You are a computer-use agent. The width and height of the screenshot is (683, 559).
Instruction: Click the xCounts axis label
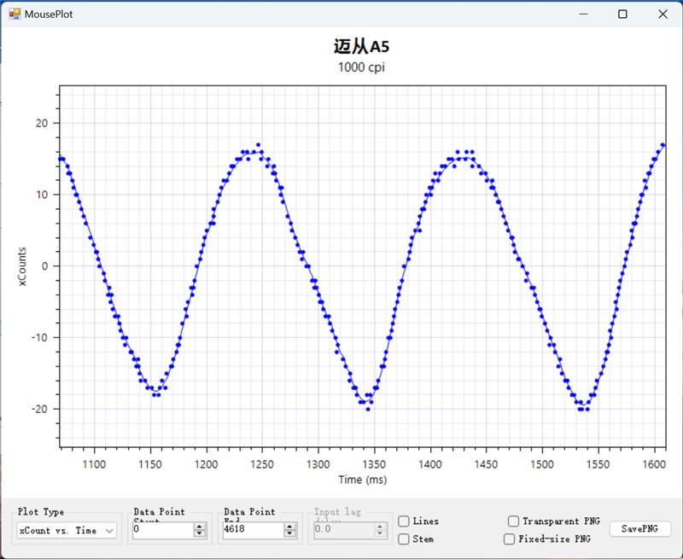22,265
